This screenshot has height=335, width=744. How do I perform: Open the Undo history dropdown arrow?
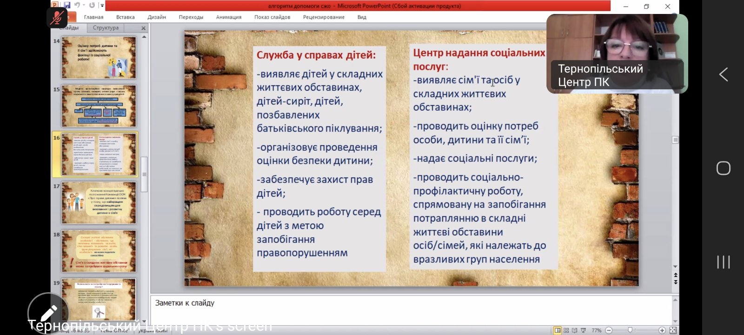pyautogui.click(x=84, y=6)
